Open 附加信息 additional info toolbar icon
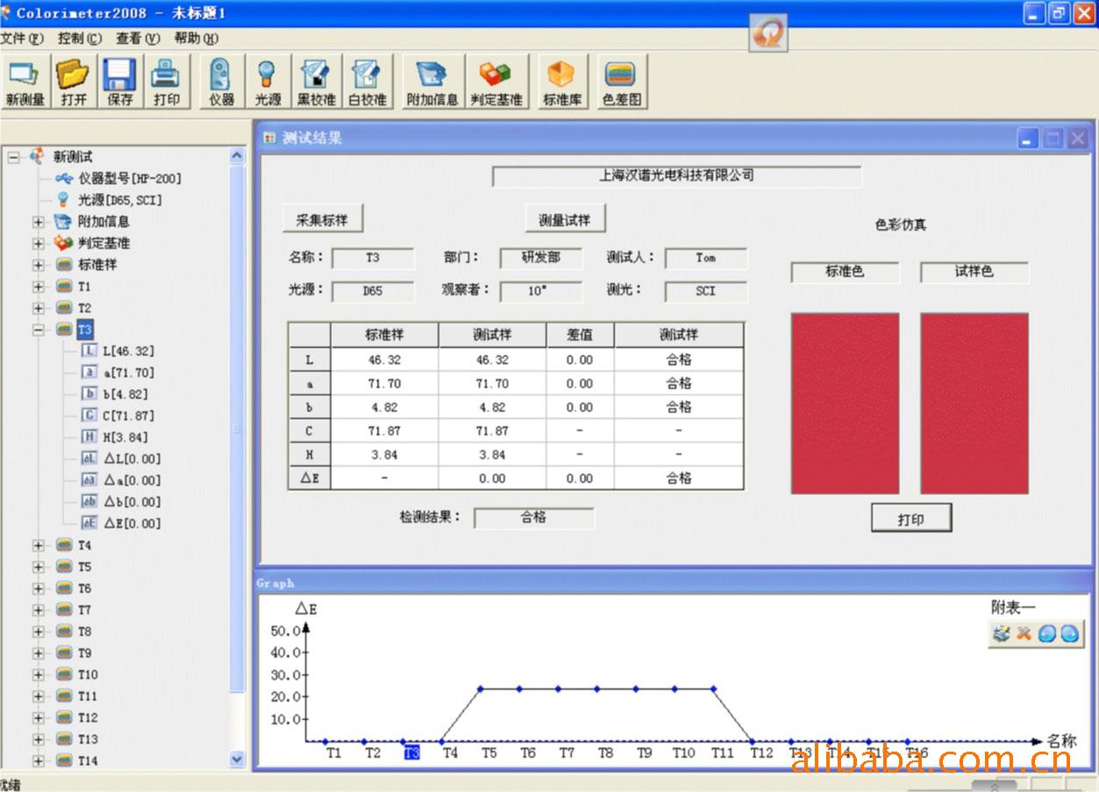 [x=432, y=82]
